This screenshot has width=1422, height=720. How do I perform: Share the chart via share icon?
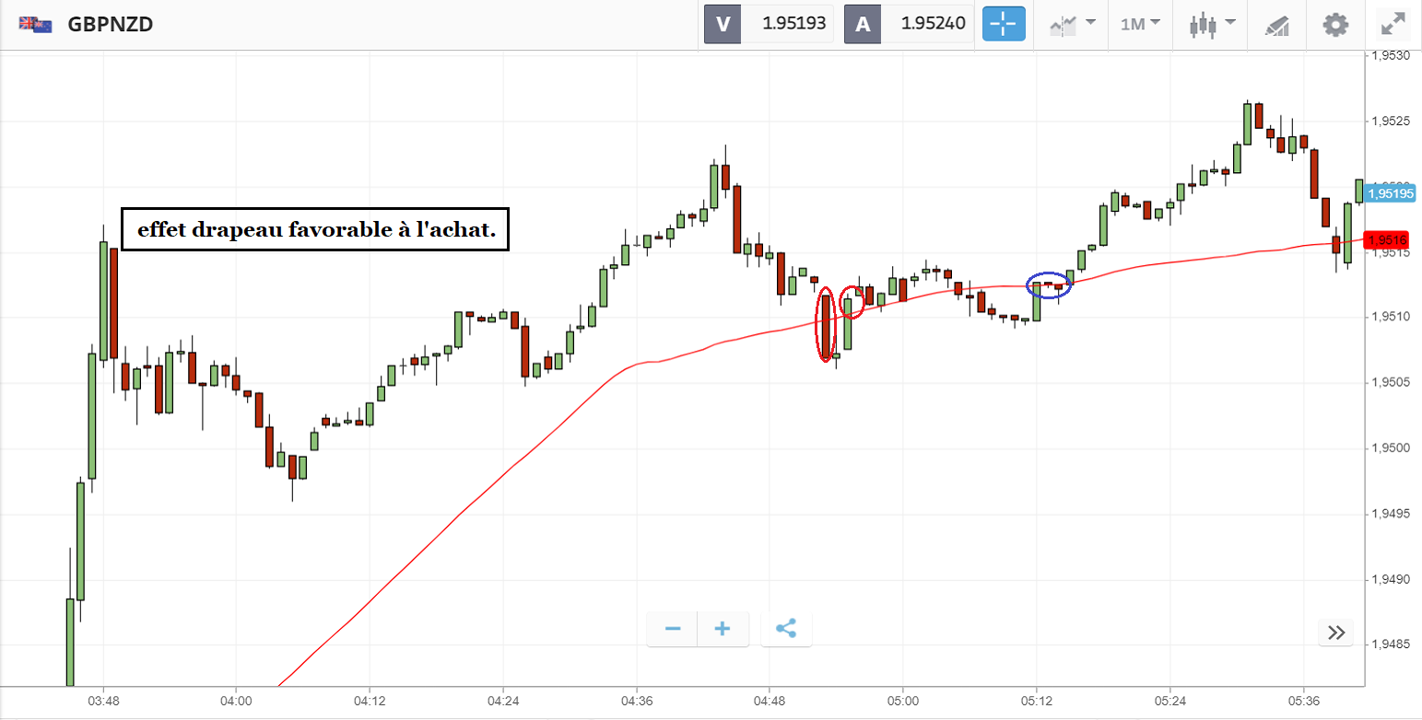786,629
